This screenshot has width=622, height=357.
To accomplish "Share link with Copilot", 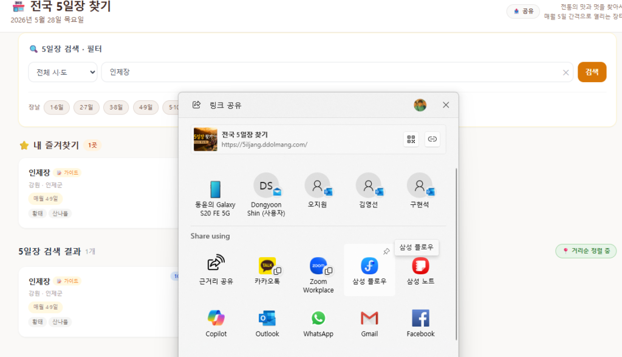I will coord(216,322).
